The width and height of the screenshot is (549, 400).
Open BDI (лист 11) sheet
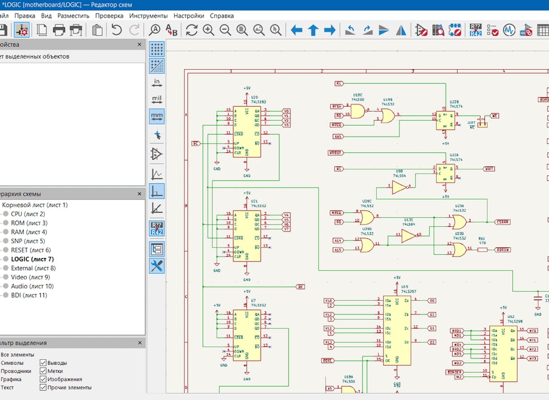[29, 295]
